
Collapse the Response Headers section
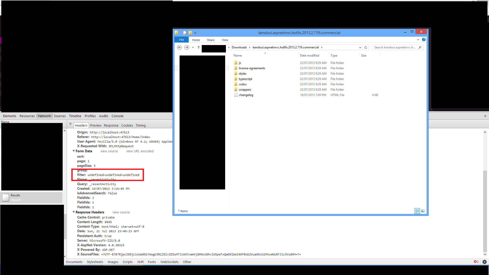[x=74, y=212]
